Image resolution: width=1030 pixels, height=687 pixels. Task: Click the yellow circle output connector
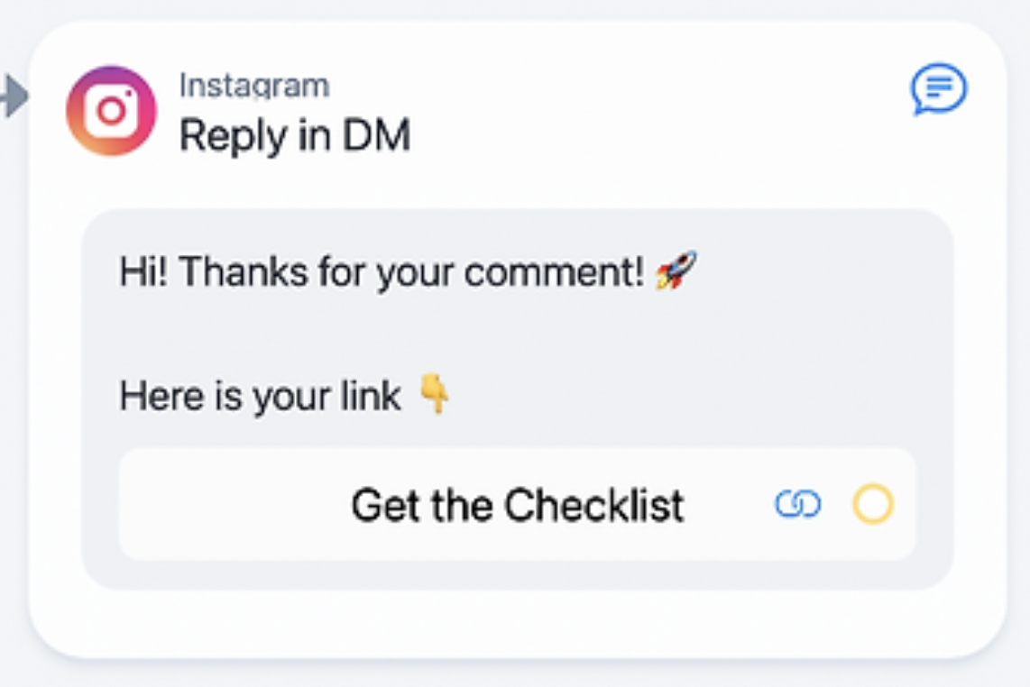[872, 505]
